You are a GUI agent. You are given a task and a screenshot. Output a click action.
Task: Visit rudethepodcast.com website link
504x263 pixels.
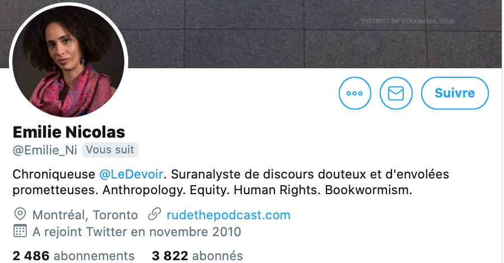(x=228, y=215)
